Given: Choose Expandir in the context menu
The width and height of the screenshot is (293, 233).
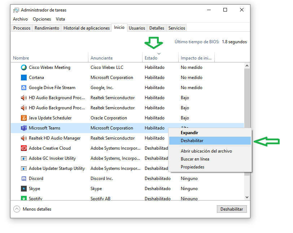Looking at the screenshot, I should tap(189, 133).
